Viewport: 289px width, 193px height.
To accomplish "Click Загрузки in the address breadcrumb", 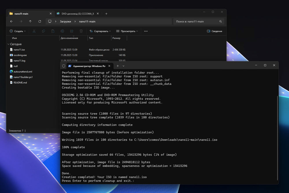I will tap(65, 21).
